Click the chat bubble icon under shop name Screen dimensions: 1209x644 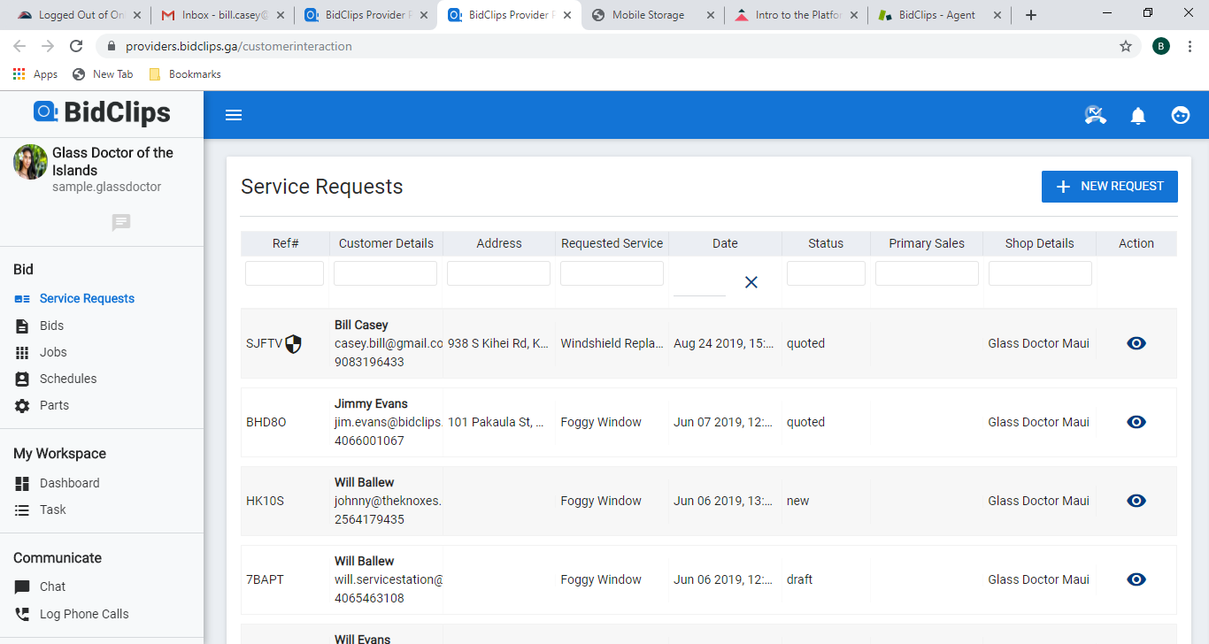click(121, 222)
